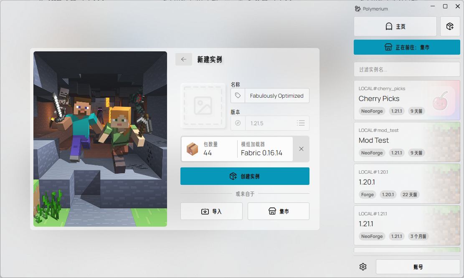
Task: Focus the 过滤实例名 filter field
Action: pos(407,69)
